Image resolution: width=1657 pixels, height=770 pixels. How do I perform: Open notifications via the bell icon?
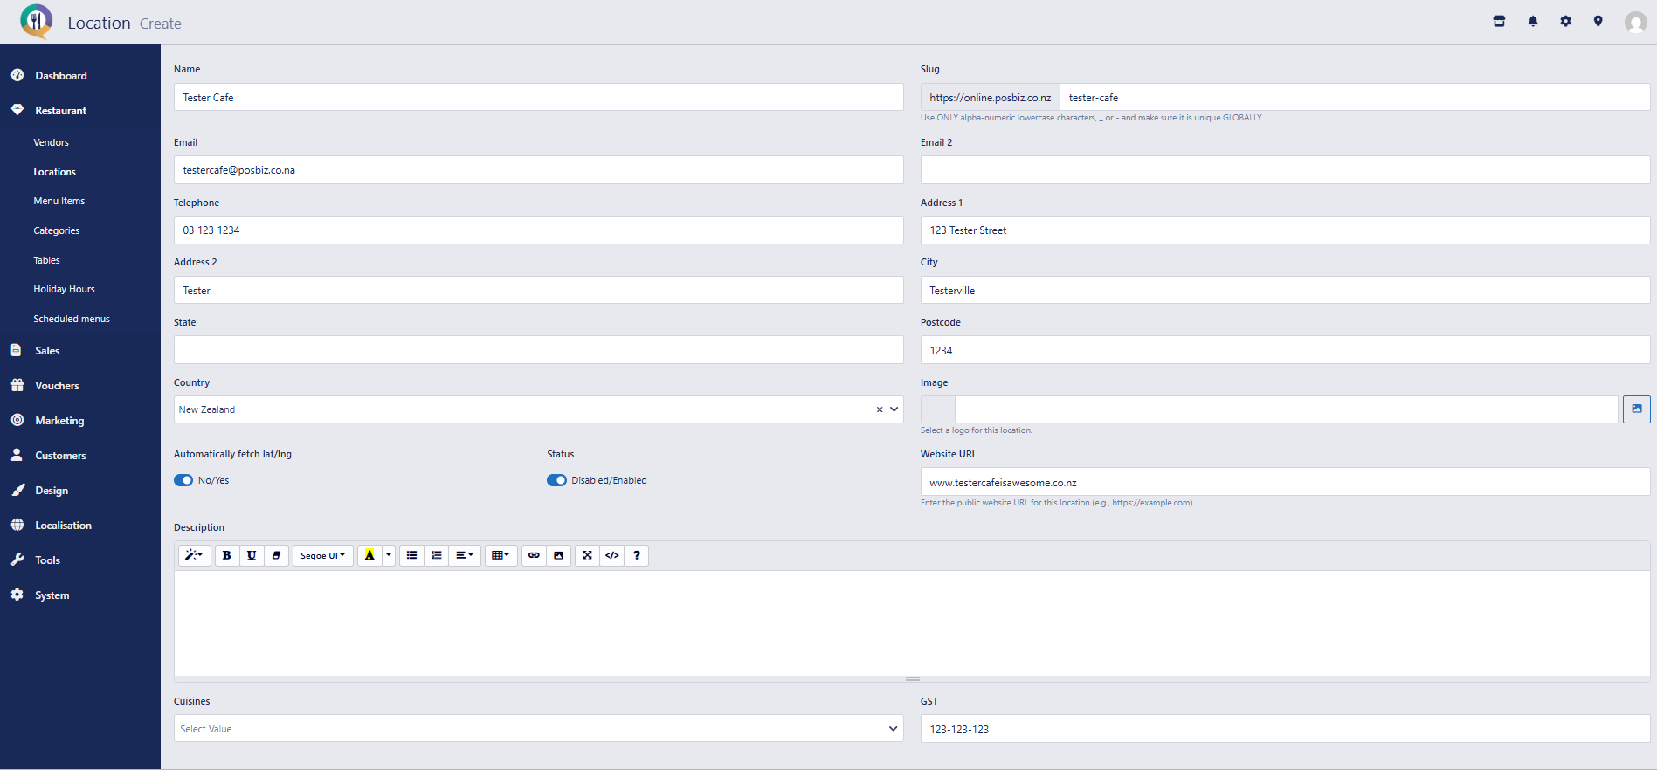[x=1532, y=22]
